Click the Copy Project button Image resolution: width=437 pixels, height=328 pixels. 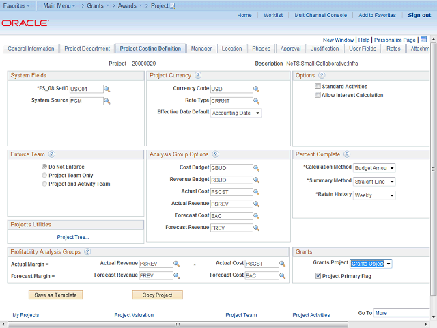157,295
